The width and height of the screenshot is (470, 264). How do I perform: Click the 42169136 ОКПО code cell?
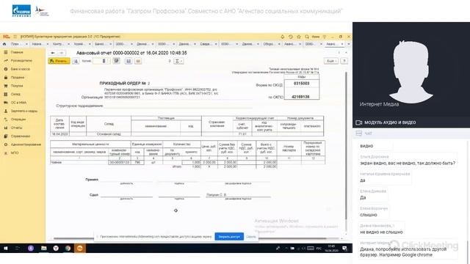(302, 97)
